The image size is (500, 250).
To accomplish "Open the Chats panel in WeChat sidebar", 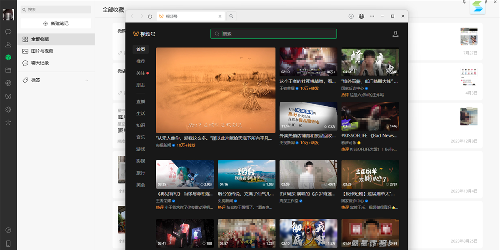I will [x=7, y=31].
